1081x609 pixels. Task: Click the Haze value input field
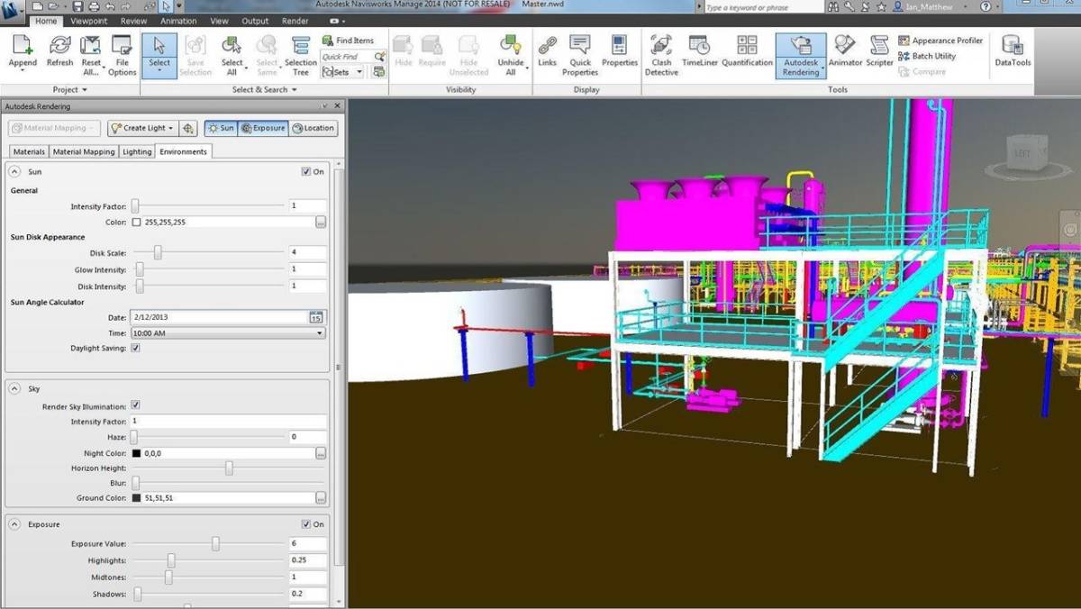[307, 437]
